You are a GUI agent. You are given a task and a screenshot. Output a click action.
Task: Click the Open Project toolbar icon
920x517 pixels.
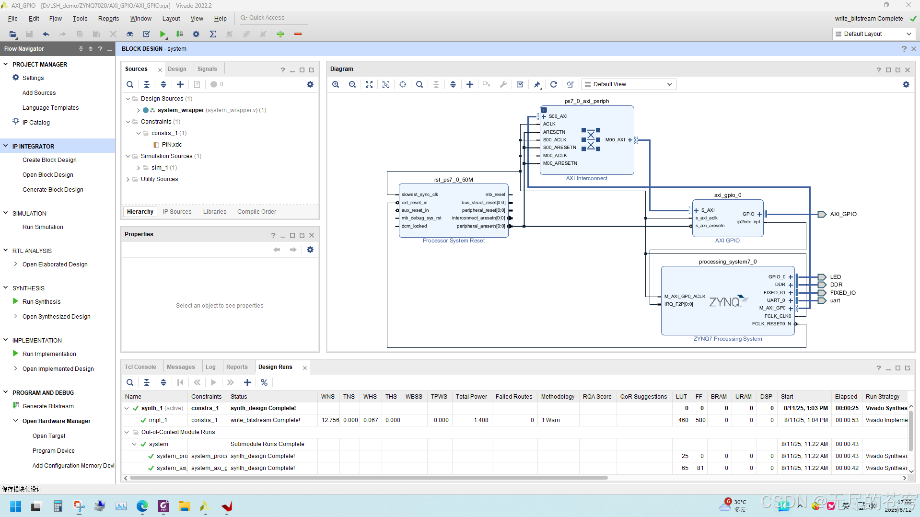tap(13, 34)
